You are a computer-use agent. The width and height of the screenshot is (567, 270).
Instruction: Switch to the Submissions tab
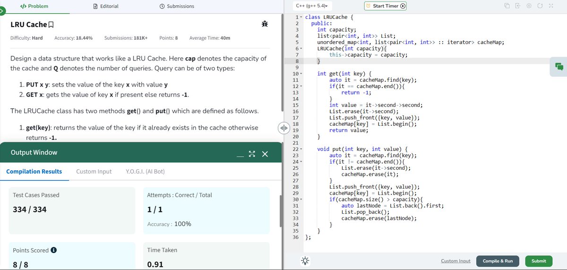(176, 6)
